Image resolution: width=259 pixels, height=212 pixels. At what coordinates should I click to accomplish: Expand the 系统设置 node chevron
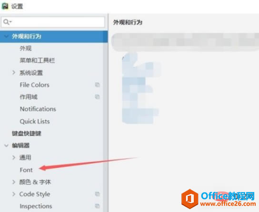click(14, 73)
